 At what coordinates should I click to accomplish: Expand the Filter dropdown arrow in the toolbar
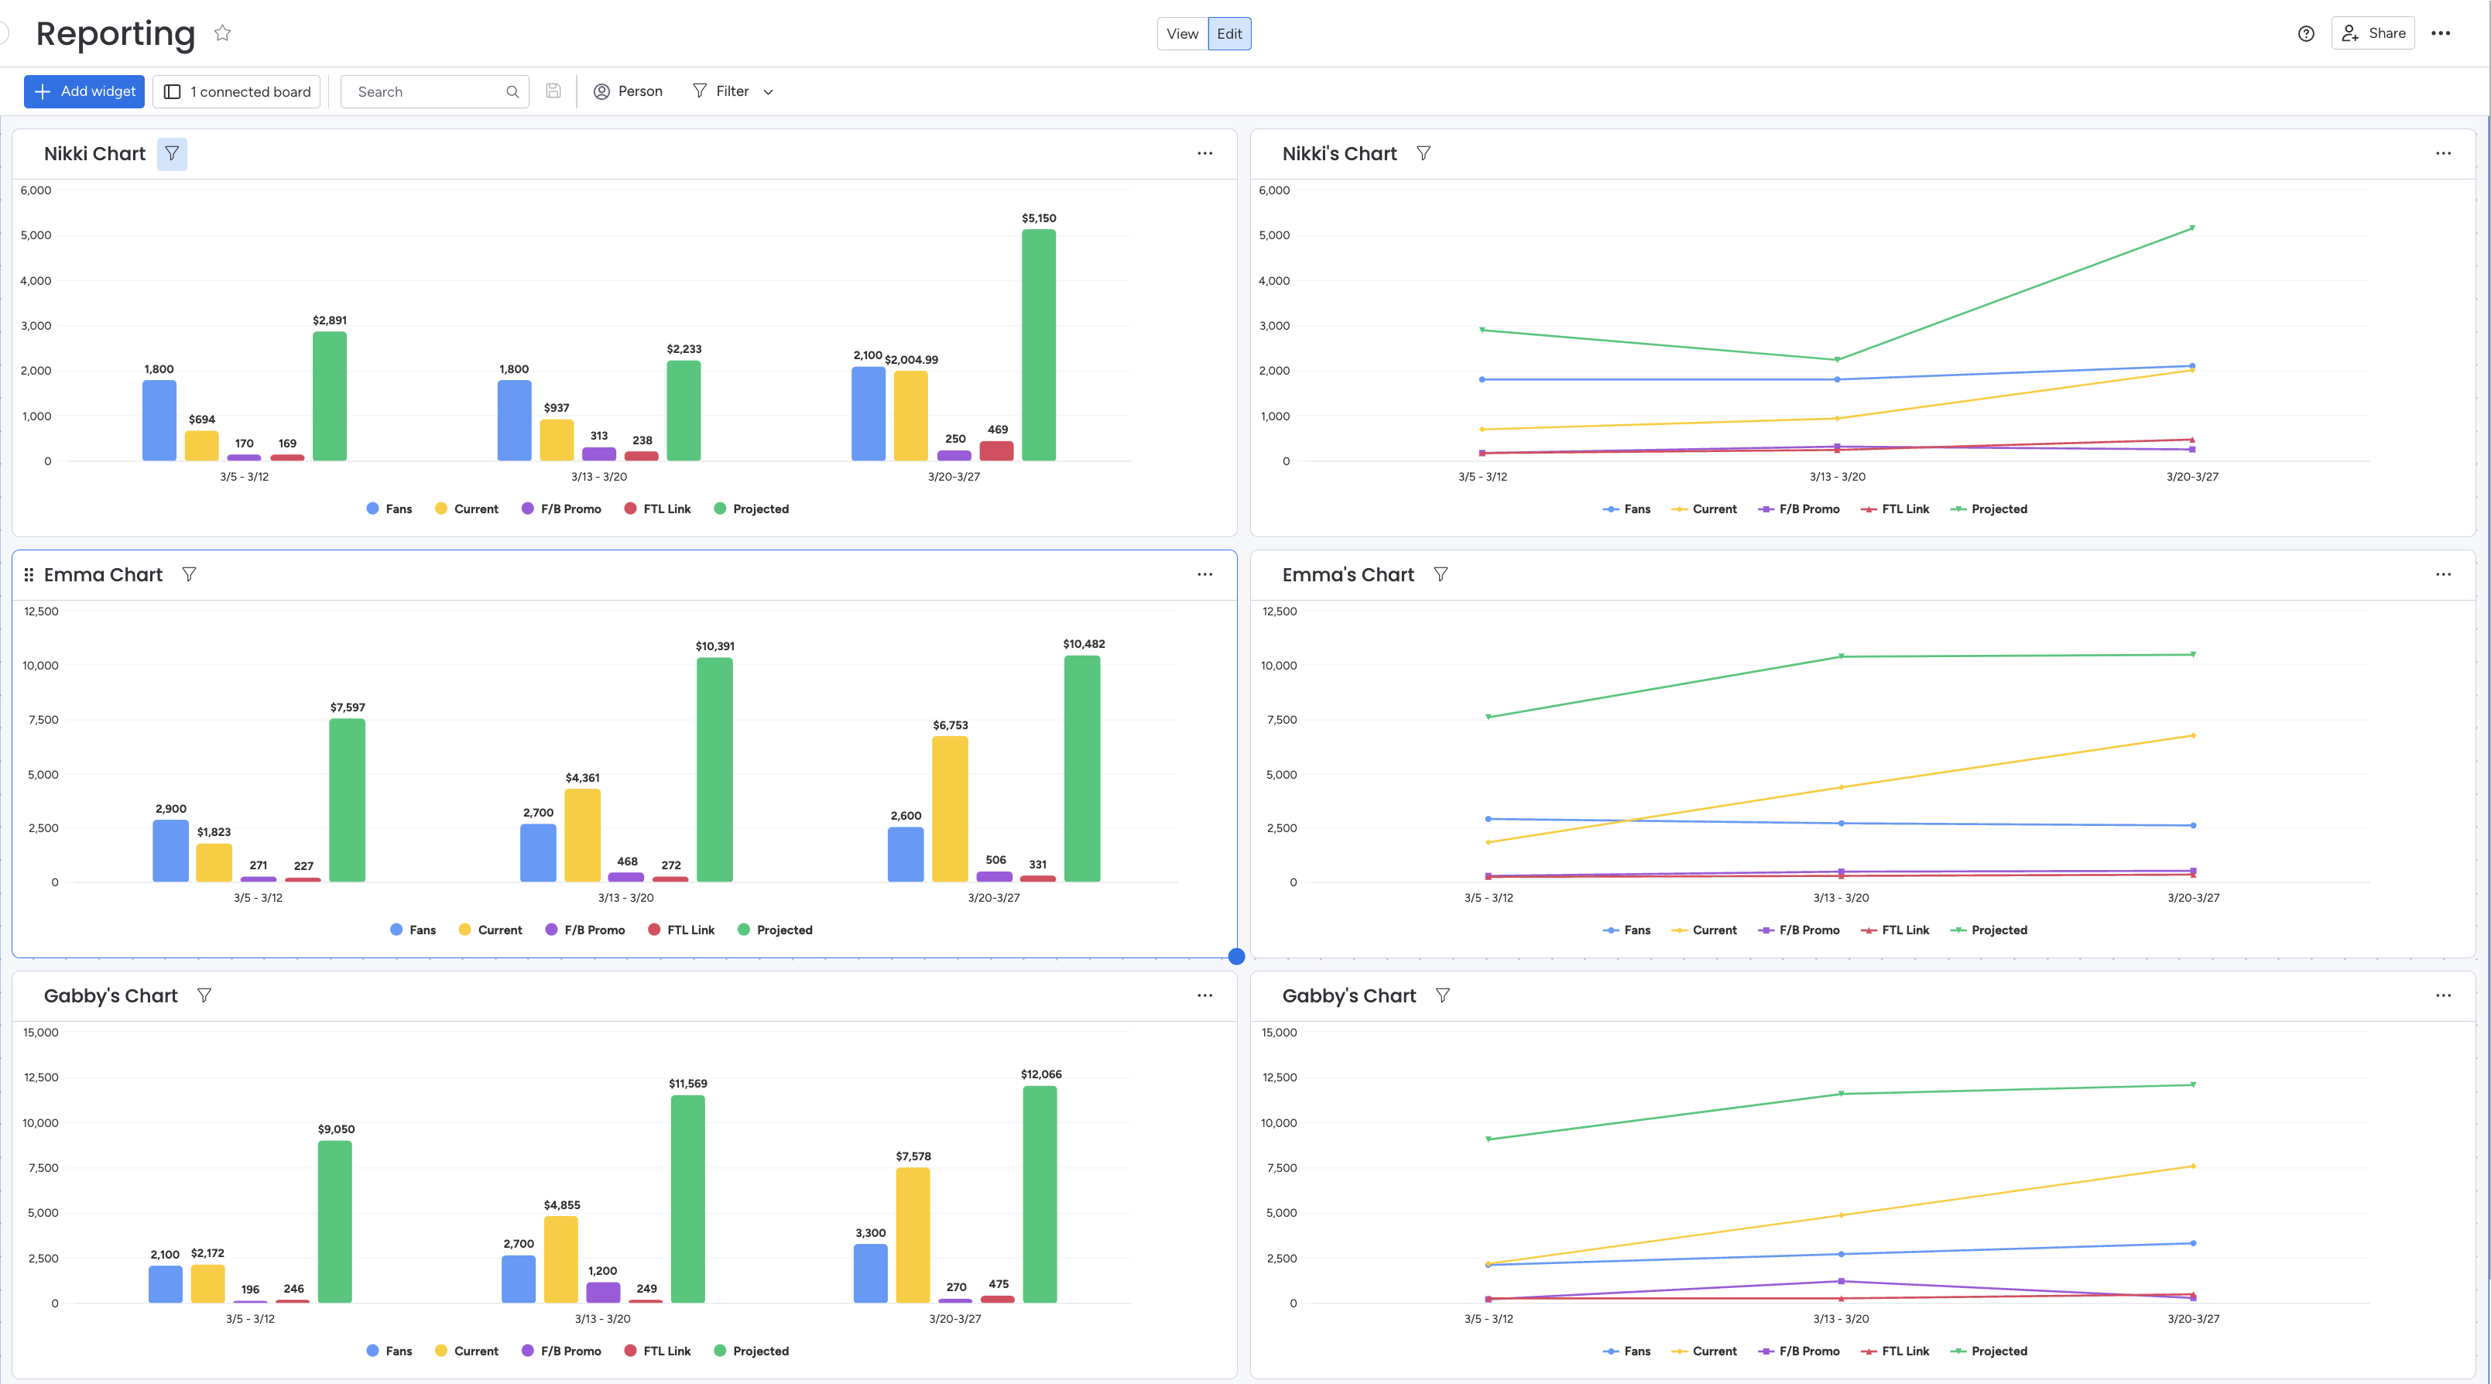tap(769, 92)
